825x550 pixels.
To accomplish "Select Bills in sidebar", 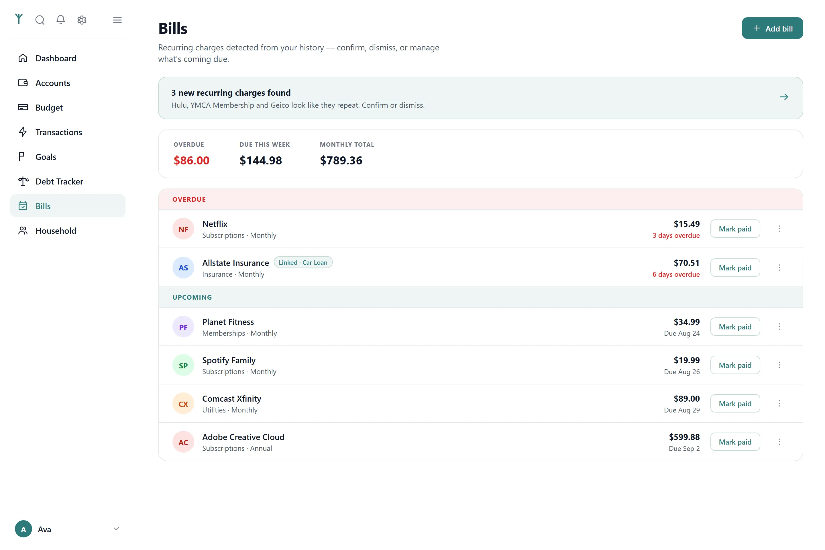I will 68,206.
